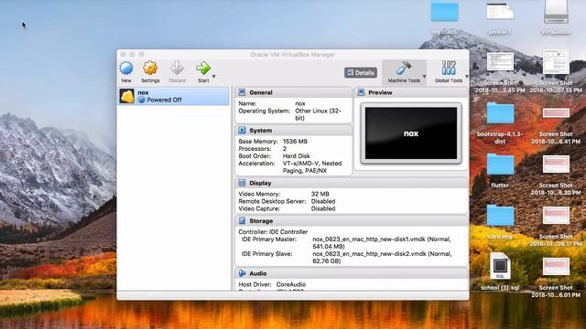Select the Screen Shot 6.41 PM desktop file
The width and height of the screenshot is (586, 329).
click(x=556, y=113)
